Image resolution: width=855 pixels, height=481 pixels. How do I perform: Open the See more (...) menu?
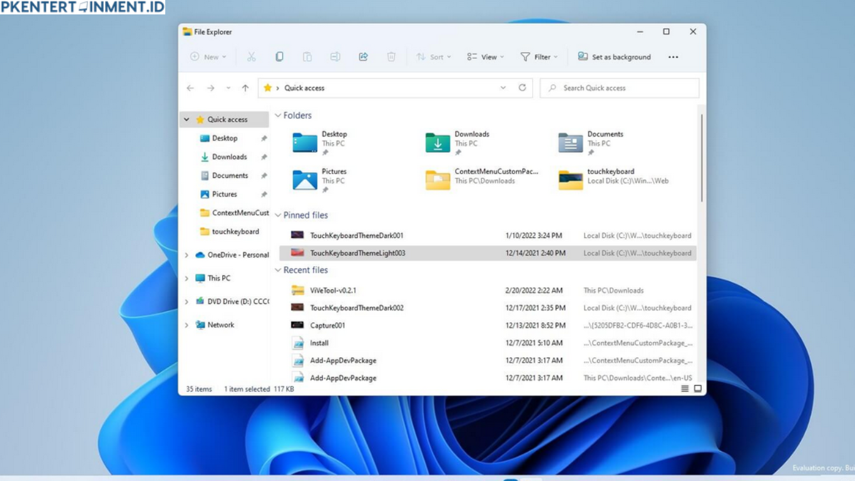(673, 56)
